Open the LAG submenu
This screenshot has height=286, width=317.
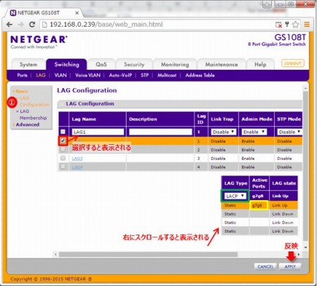click(41, 75)
